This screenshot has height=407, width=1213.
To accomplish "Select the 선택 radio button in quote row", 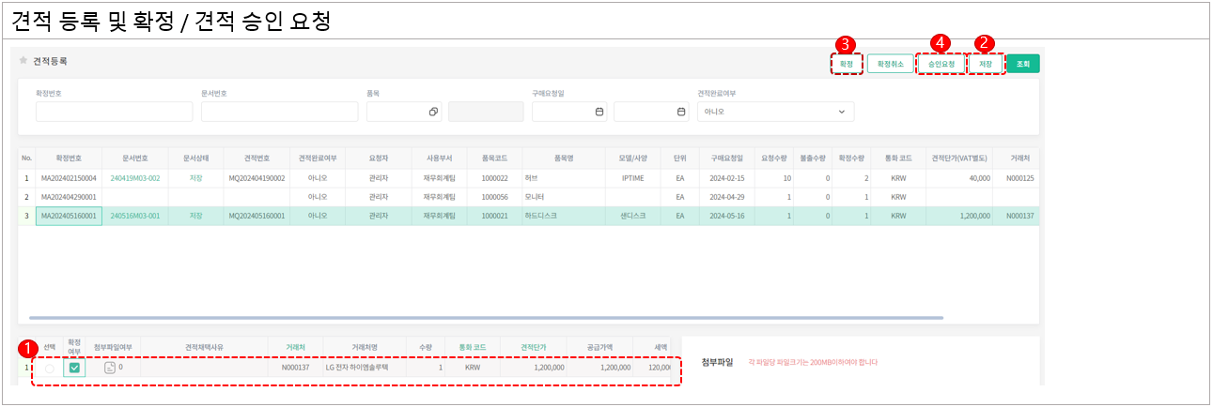I will pos(49,368).
